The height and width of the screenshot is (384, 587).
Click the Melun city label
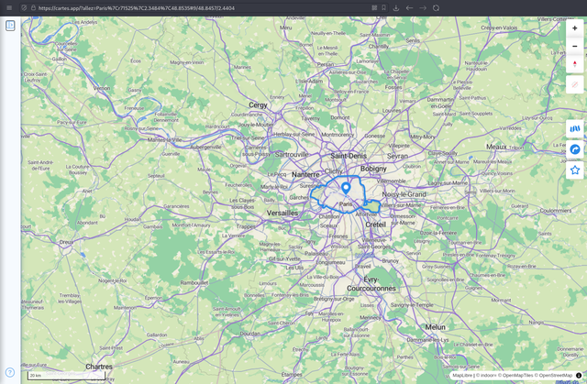(435, 327)
